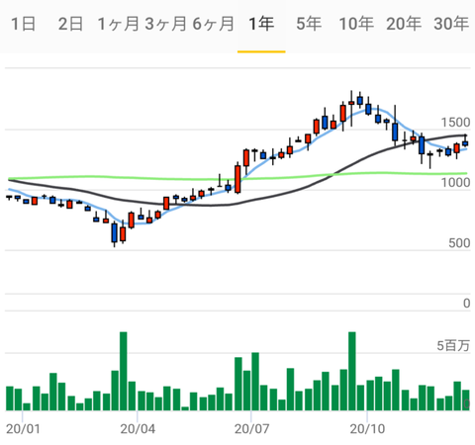
Task: Click the 20/04 date label
Action: 138,429
